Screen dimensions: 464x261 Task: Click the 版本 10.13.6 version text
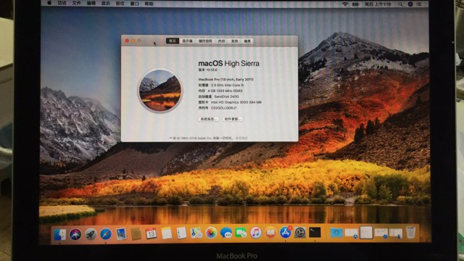[208, 70]
